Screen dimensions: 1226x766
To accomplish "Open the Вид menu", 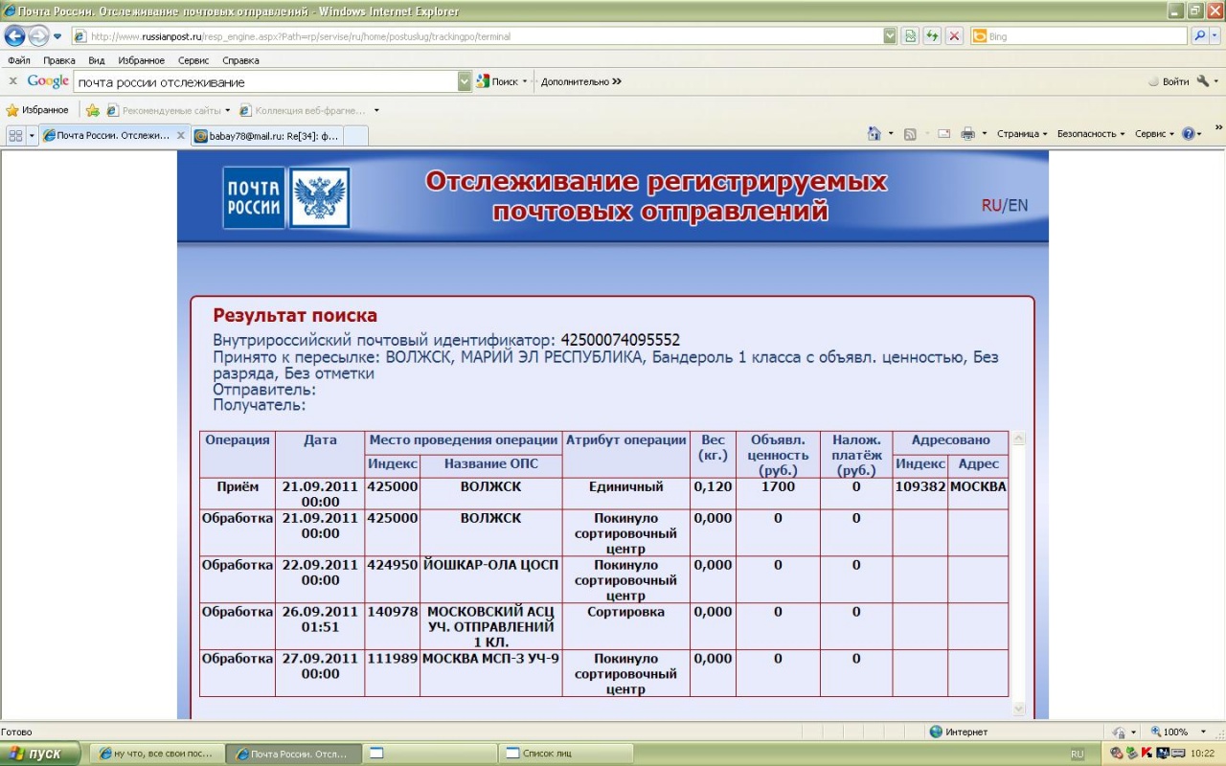I will click(x=96, y=60).
